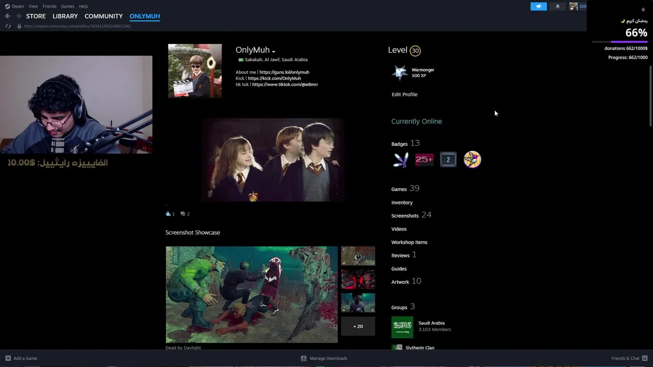Open the Slytherin Clan group link
Screen dimensions: 653x367
click(420, 348)
